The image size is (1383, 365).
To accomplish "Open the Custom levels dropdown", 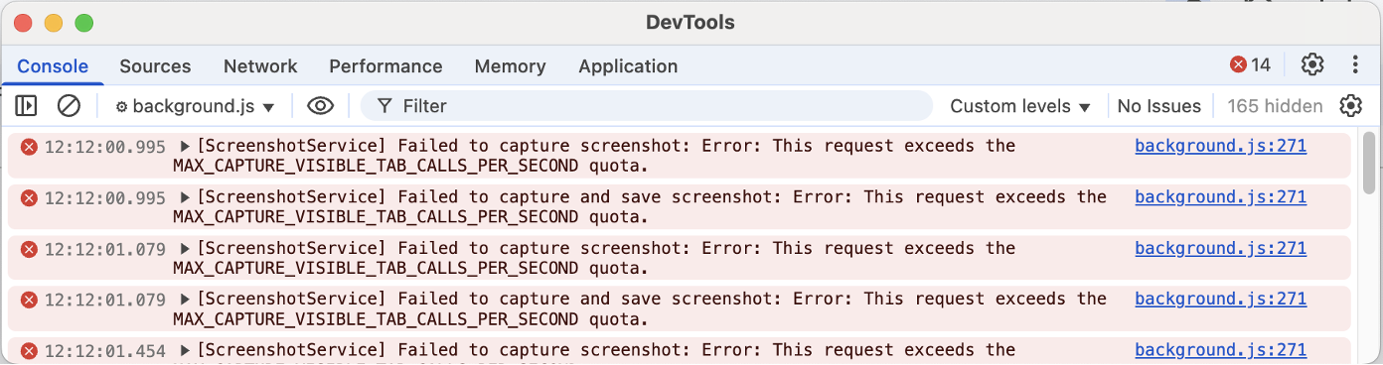I will (x=1020, y=106).
